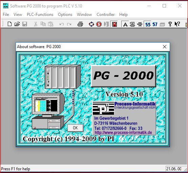Click the contact ladder symbol icon
188x173 pixels.
140,24
